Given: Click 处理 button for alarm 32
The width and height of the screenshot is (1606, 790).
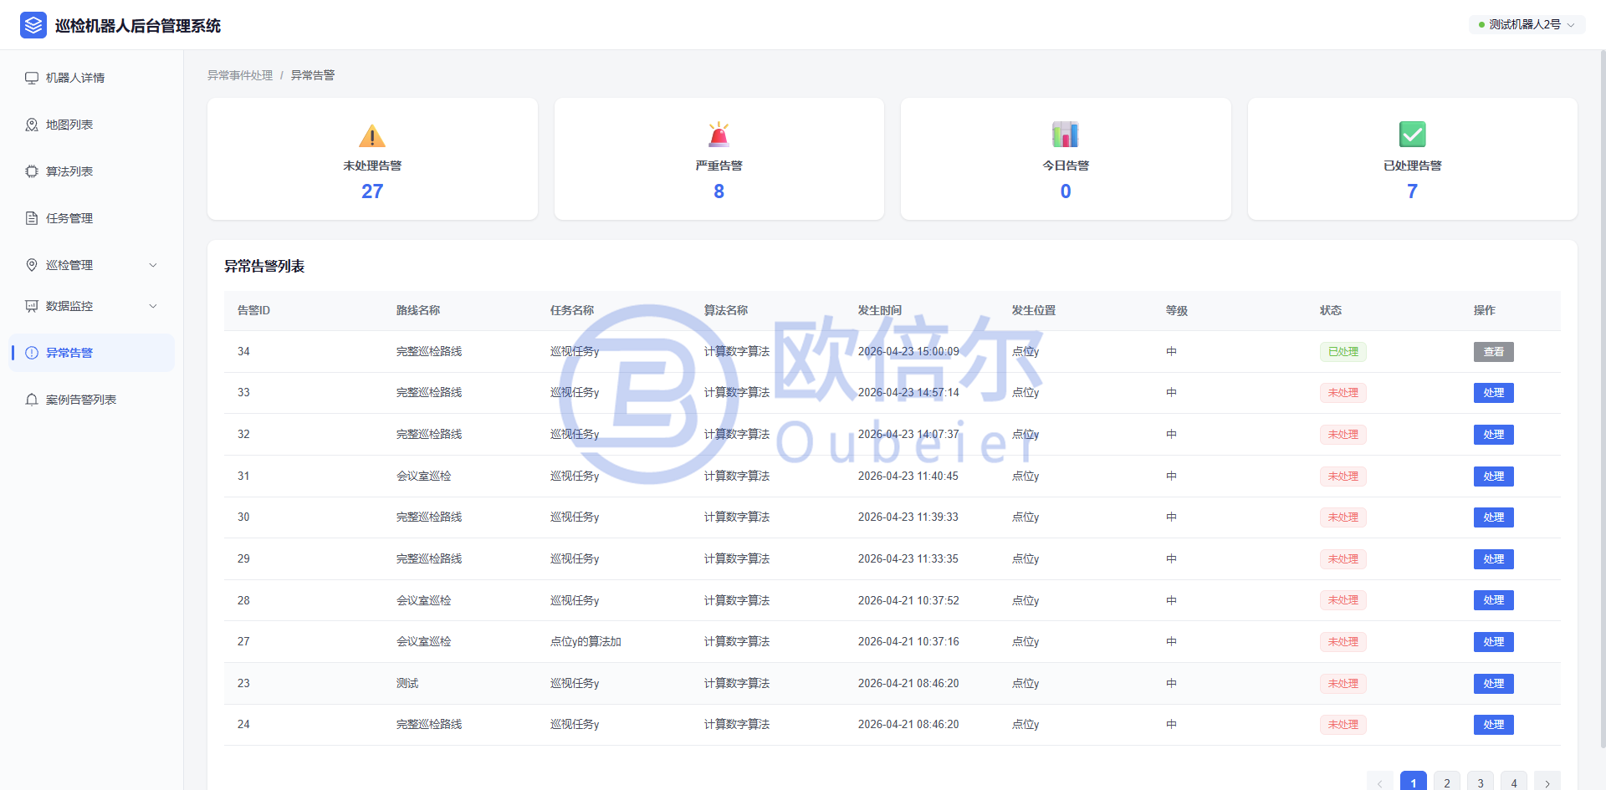Looking at the screenshot, I should click(x=1493, y=435).
